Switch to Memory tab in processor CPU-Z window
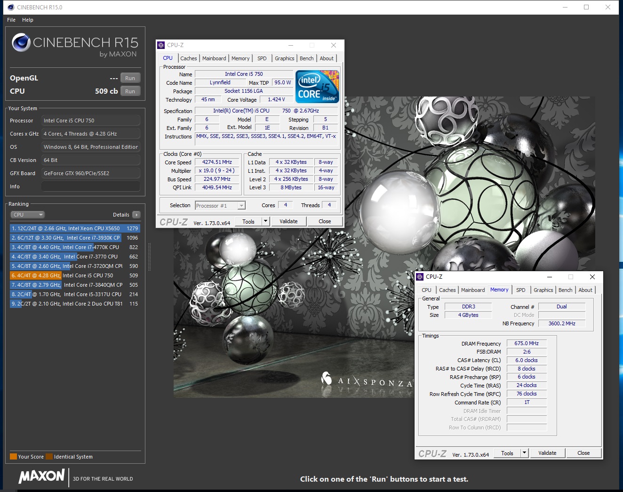Screen dimensions: 623x492 point(240,58)
